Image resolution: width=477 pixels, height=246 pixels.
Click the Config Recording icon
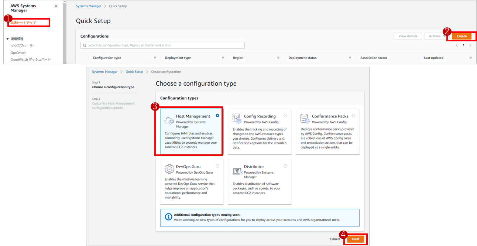pyautogui.click(x=237, y=119)
